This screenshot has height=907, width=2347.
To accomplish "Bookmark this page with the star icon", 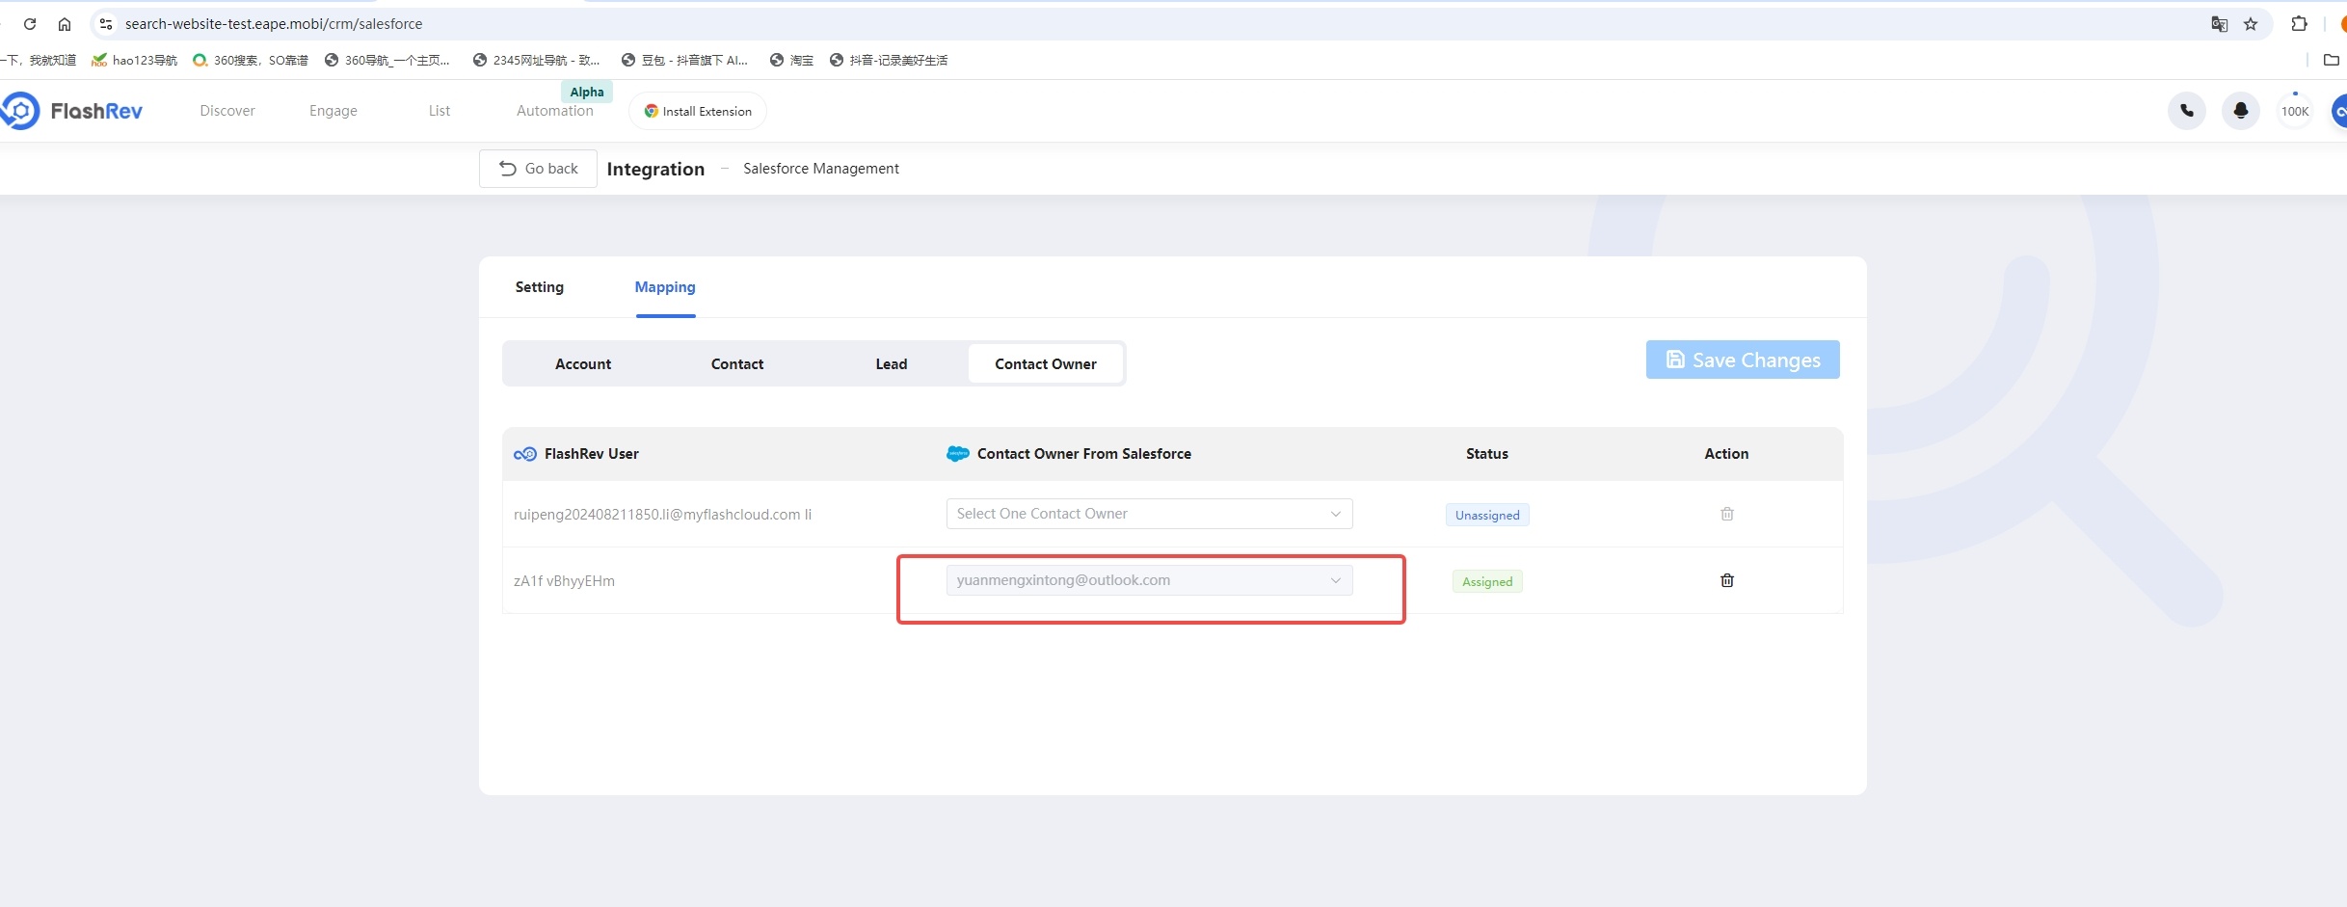I will (2251, 24).
